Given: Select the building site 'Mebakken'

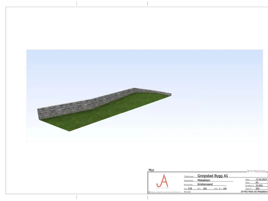Looking at the screenshot, I should (x=204, y=180).
